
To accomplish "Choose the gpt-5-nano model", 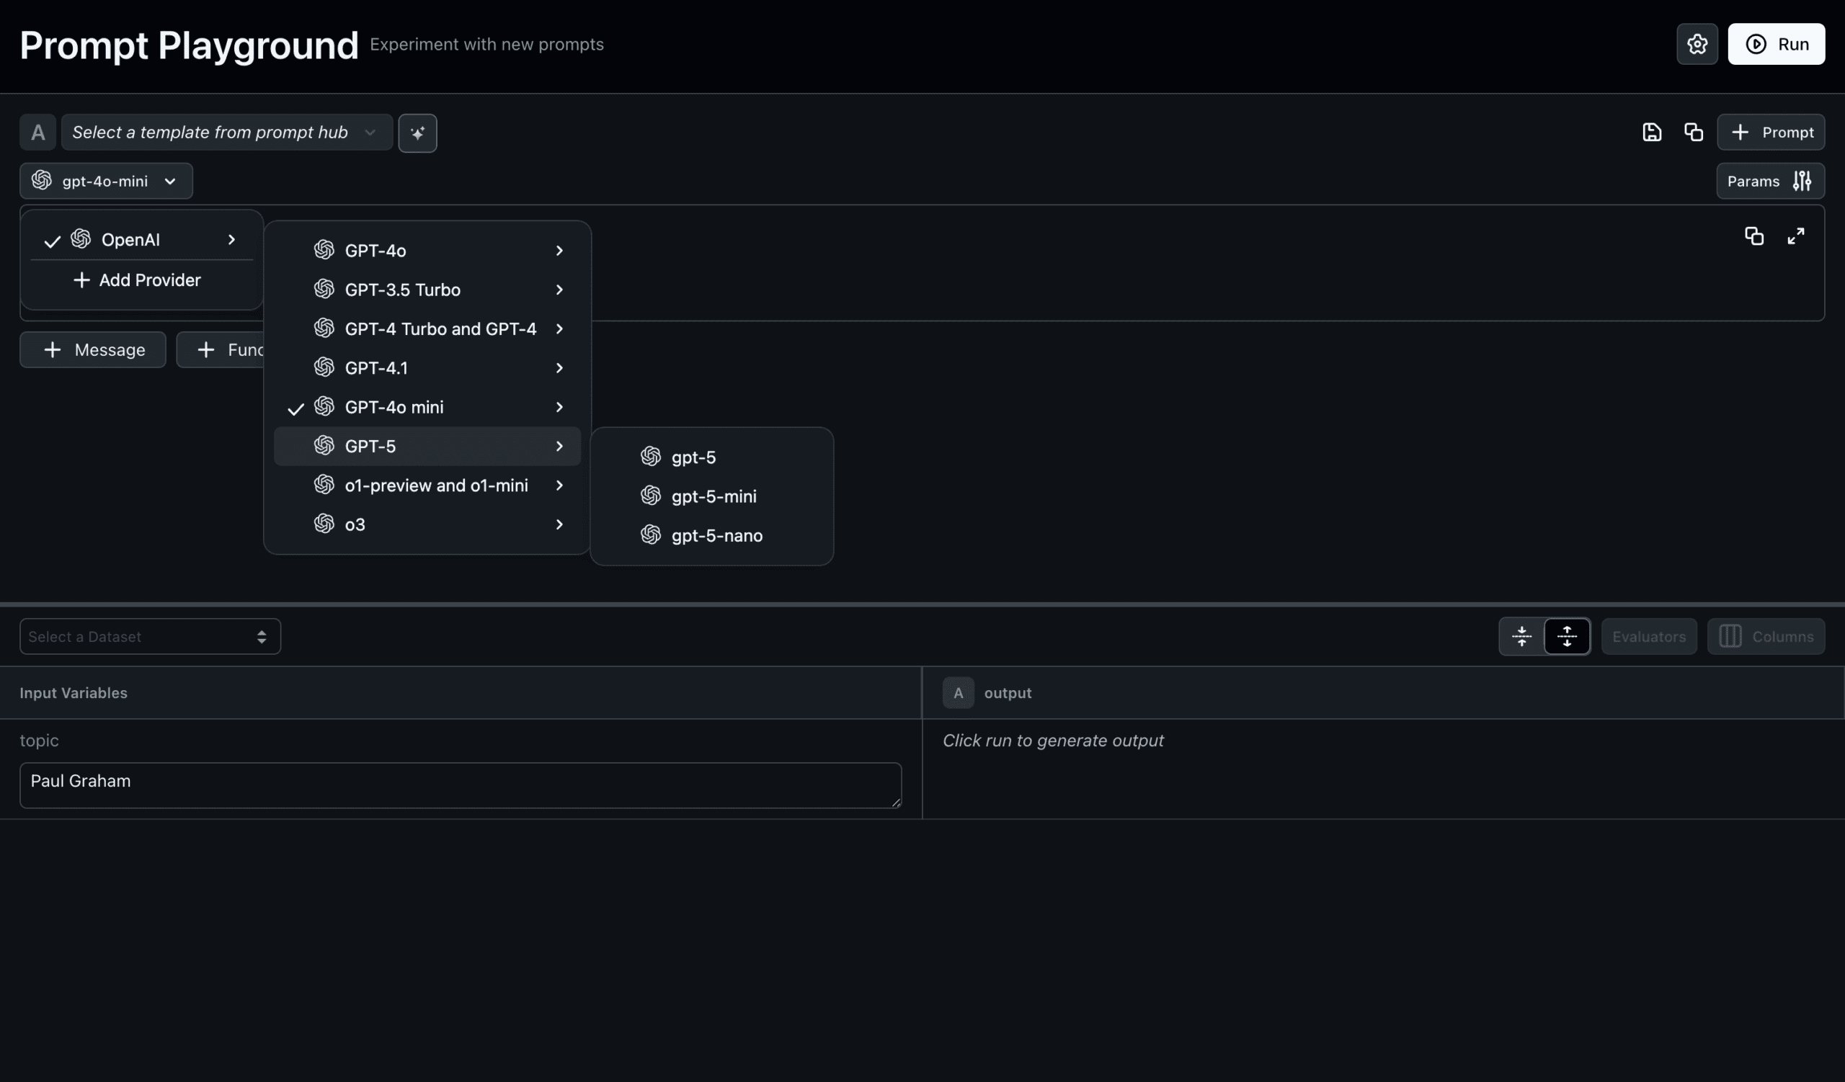I will (x=711, y=535).
